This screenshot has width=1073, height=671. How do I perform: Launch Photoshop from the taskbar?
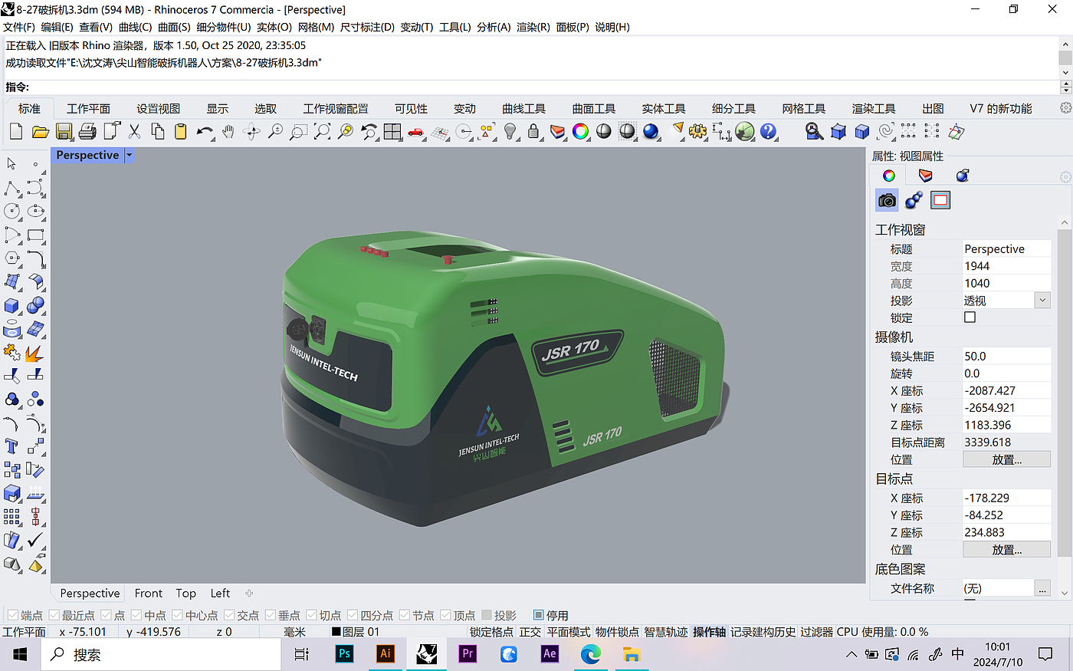344,654
